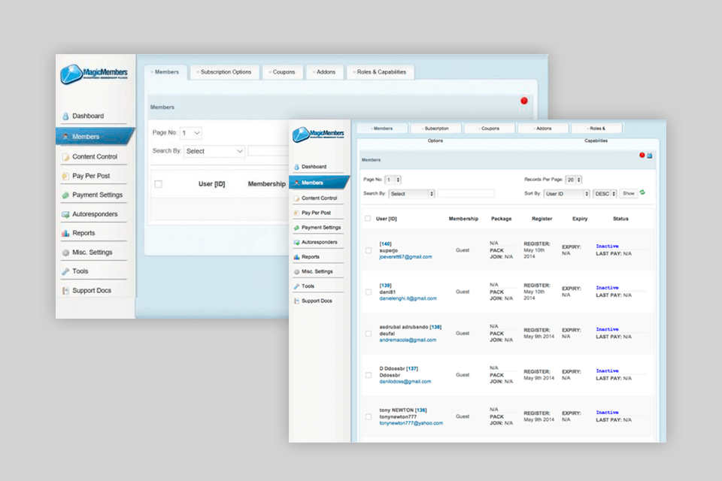The height and width of the screenshot is (481, 722).
Task: Click red circle icon in front window Members panel
Action: point(642,155)
